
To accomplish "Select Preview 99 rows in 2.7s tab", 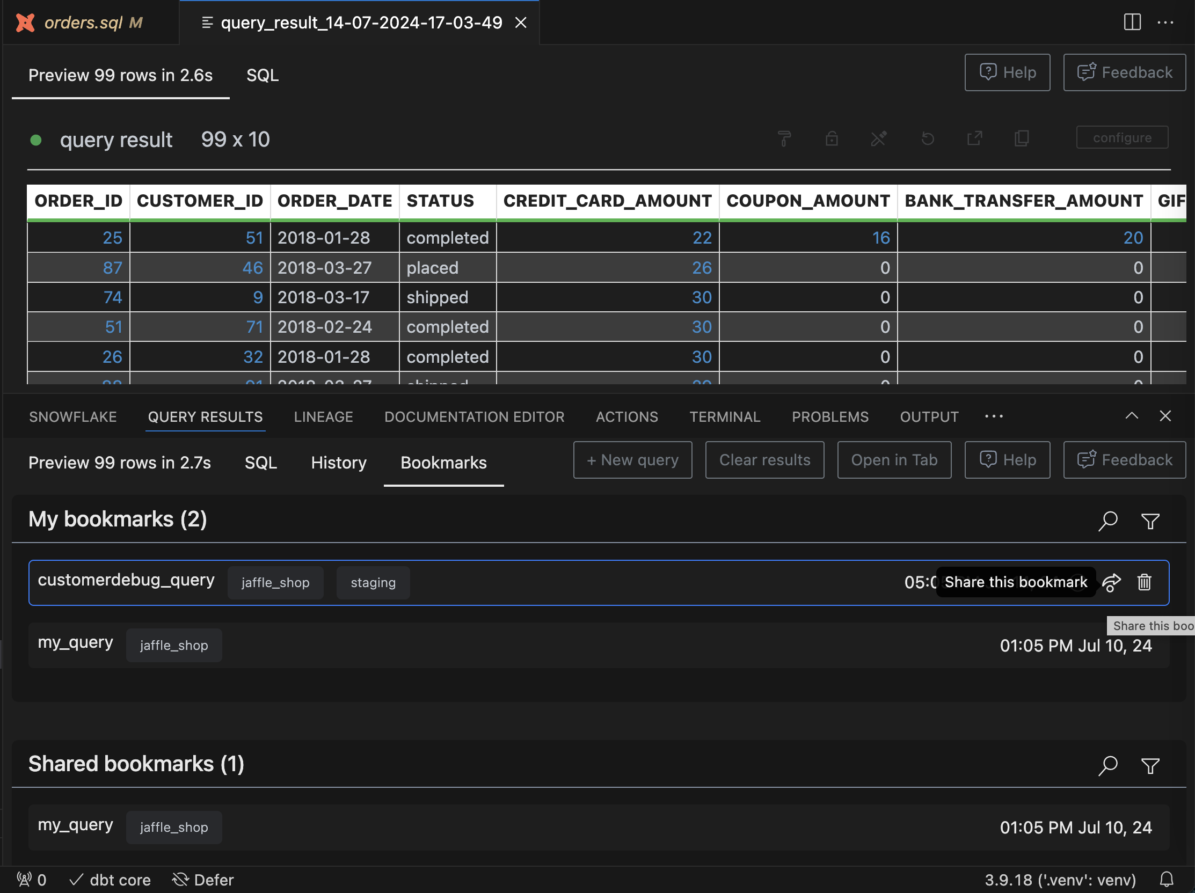I will [119, 463].
